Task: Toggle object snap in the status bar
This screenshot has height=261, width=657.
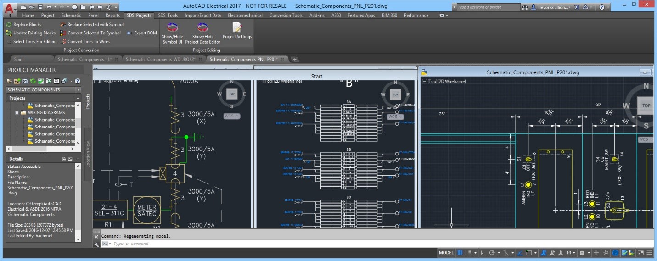Action: point(529,253)
